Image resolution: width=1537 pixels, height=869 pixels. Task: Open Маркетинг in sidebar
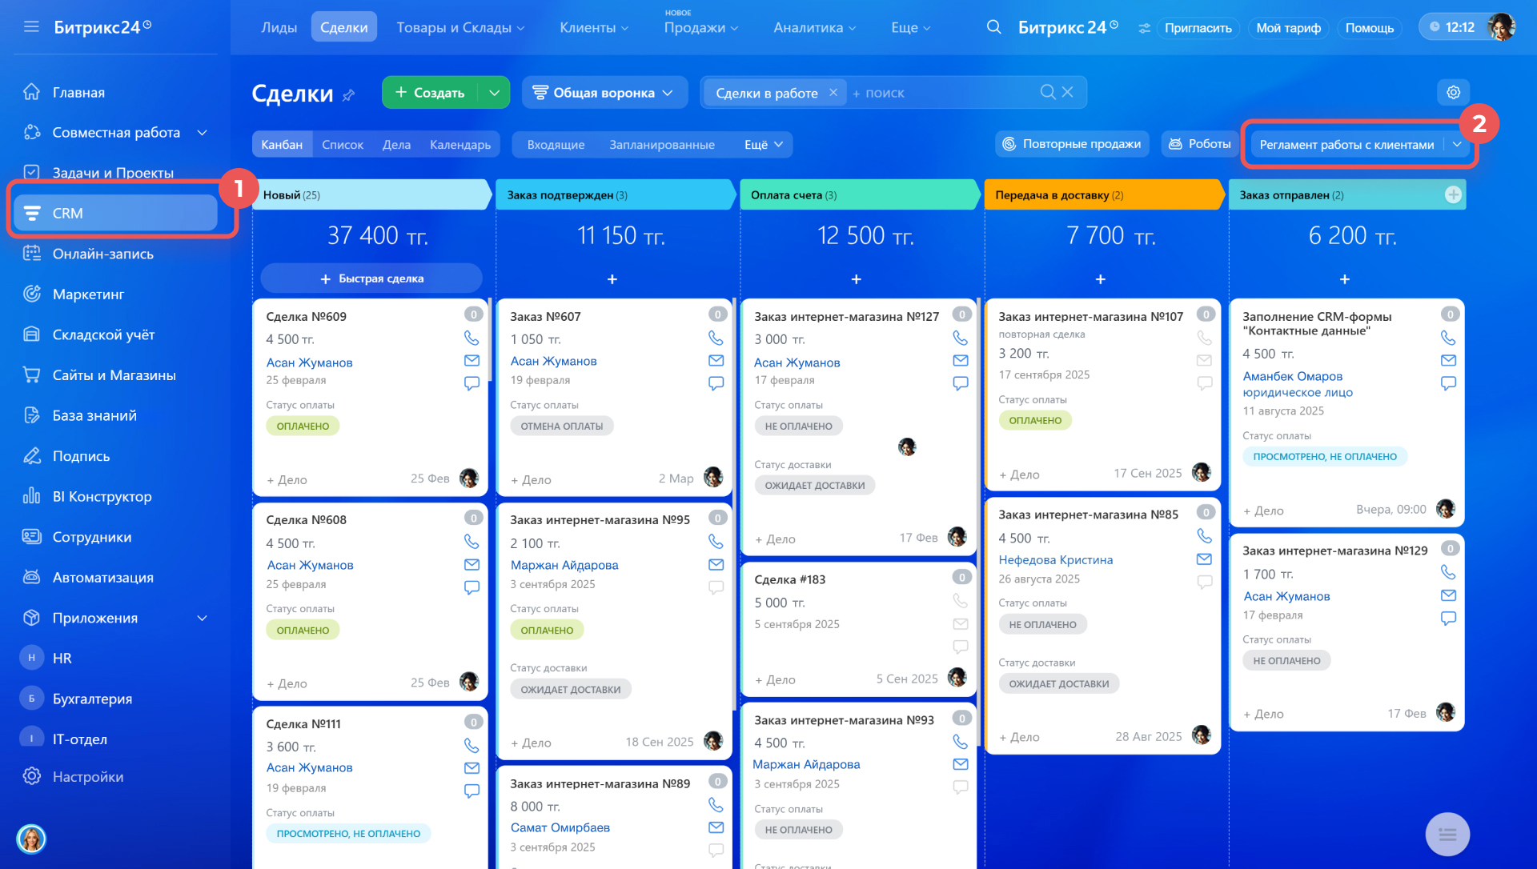88,294
